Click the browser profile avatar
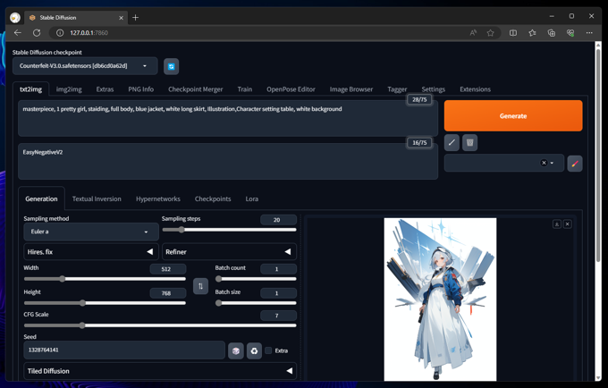This screenshot has height=388, width=608. click(14, 18)
